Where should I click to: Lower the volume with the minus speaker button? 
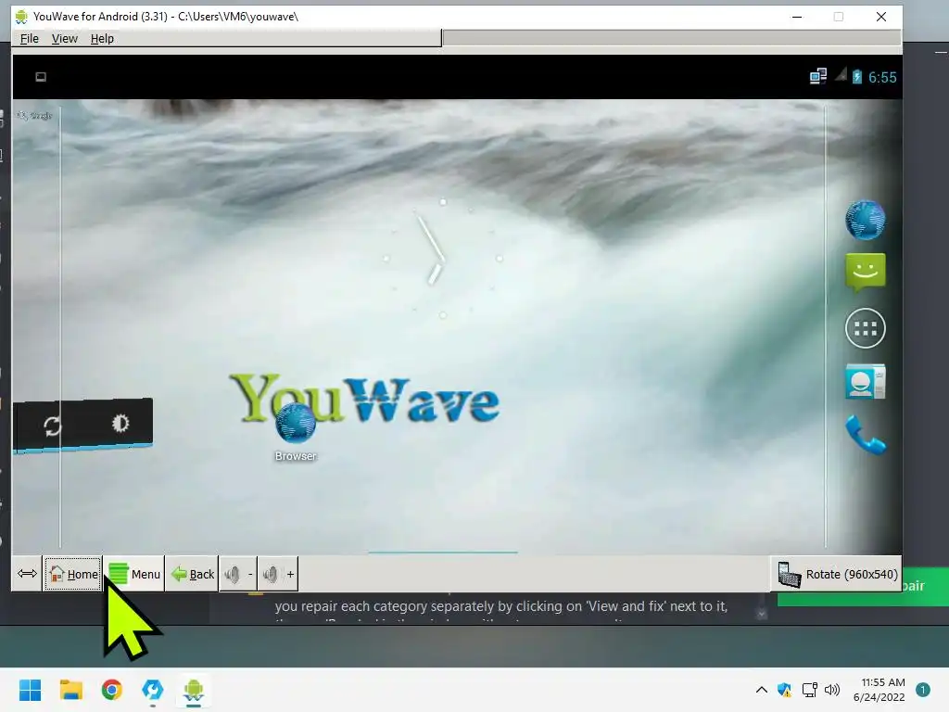(x=238, y=573)
